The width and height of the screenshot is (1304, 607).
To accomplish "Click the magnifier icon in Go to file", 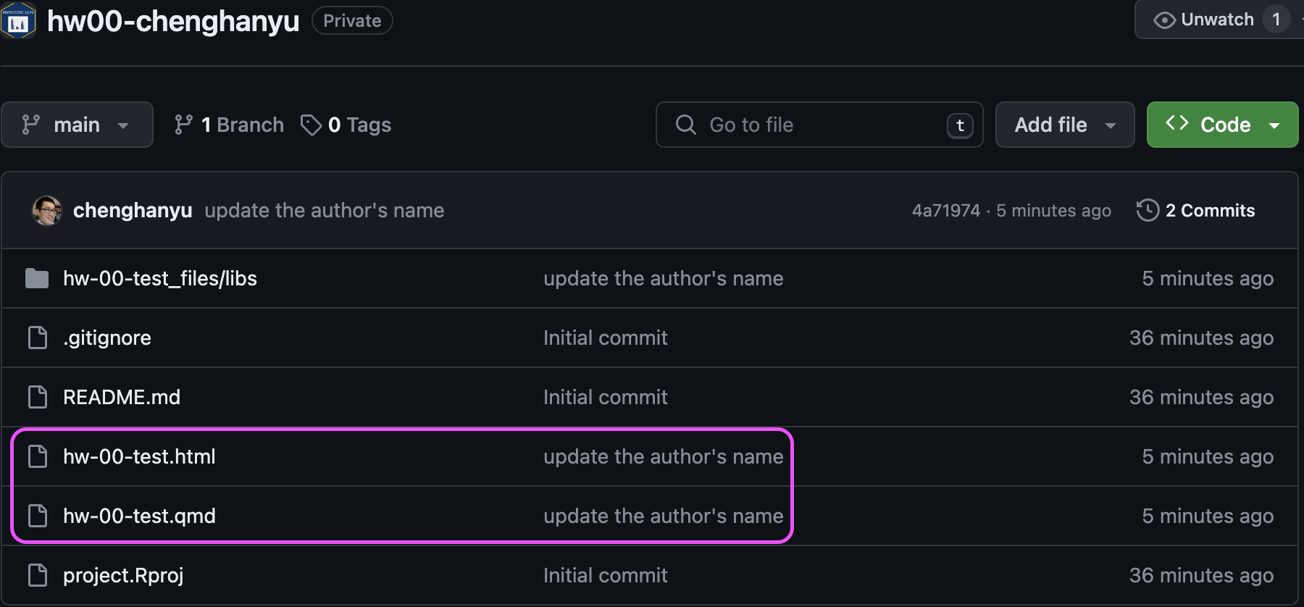I will pos(685,125).
